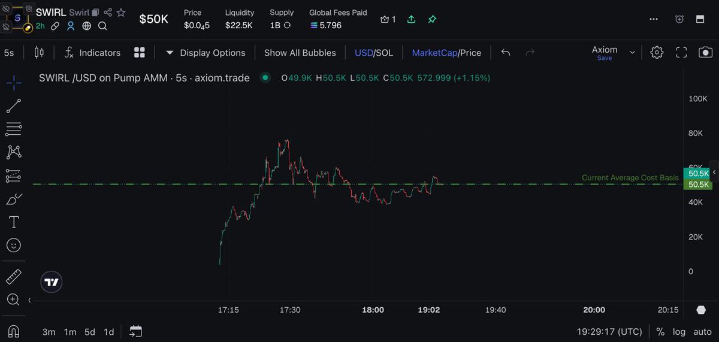Activate the zoom-in magnifier tool
Viewport: 719px width, 342px height.
(13, 299)
